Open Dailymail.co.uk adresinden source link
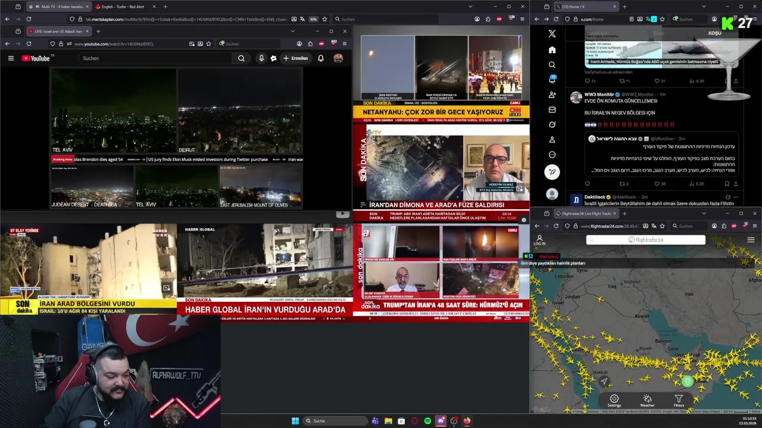This screenshot has width=762, height=428. pyautogui.click(x=608, y=72)
